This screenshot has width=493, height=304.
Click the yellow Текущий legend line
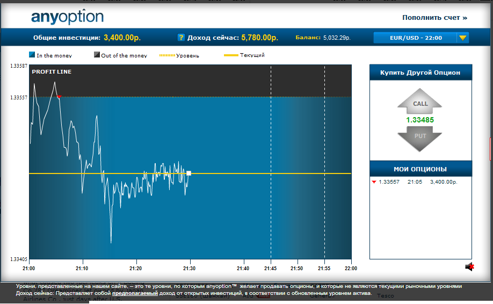point(231,55)
